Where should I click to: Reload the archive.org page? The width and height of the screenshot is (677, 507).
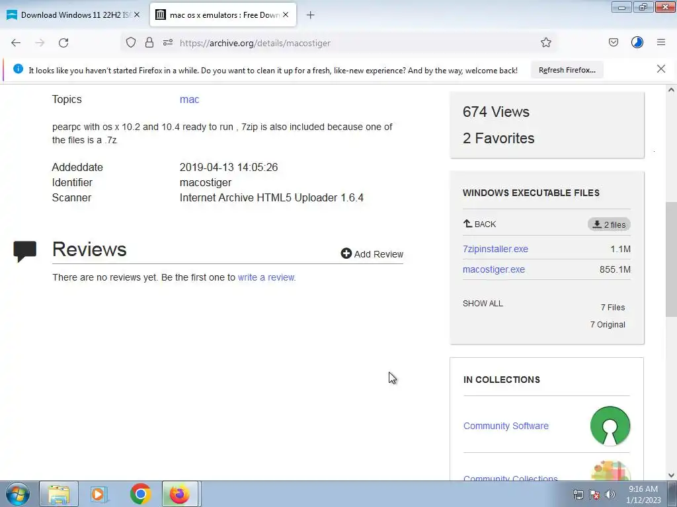click(x=63, y=43)
